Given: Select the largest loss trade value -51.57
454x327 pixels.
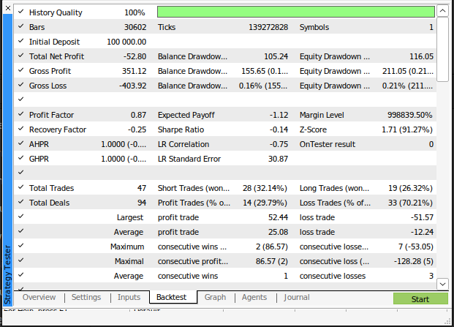Looking at the screenshot, I should tap(422, 217).
